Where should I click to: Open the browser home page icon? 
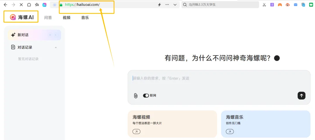[29, 5]
